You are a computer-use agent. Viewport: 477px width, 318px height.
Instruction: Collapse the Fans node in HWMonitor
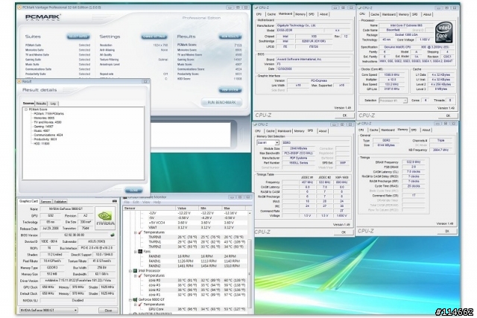pos(136,252)
